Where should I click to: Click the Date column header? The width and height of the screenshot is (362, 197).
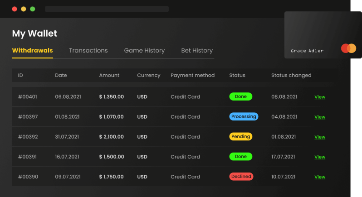[x=61, y=75]
